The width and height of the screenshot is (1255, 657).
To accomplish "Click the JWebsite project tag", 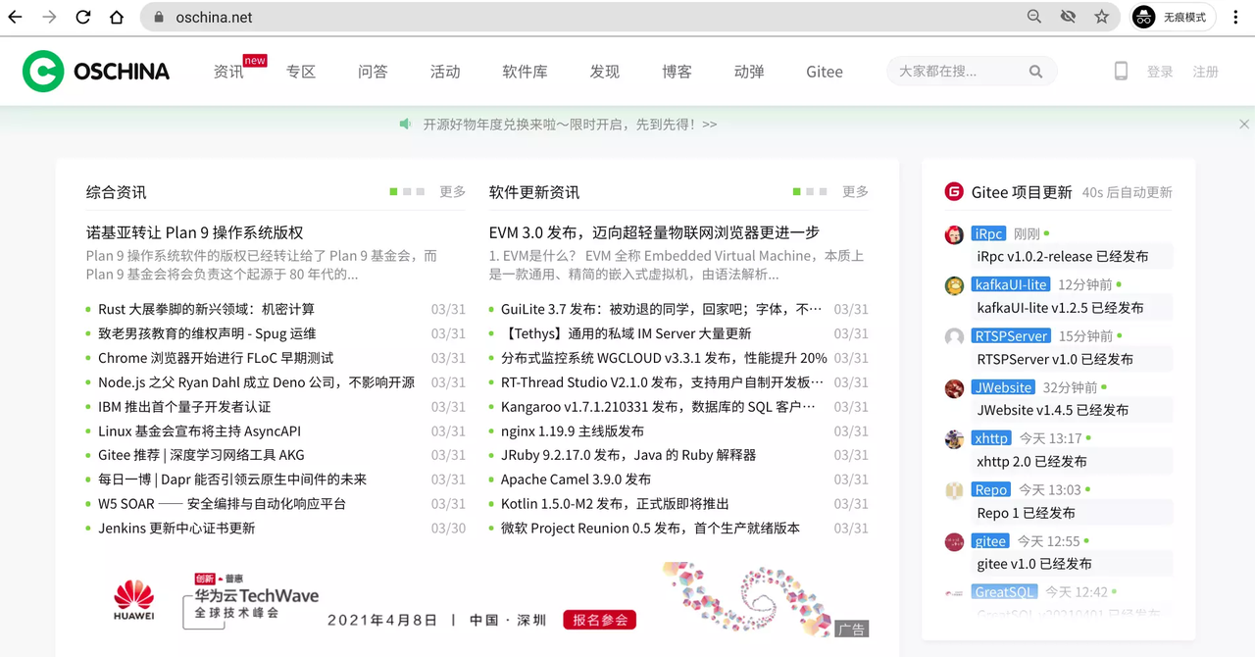I will click(1003, 388).
